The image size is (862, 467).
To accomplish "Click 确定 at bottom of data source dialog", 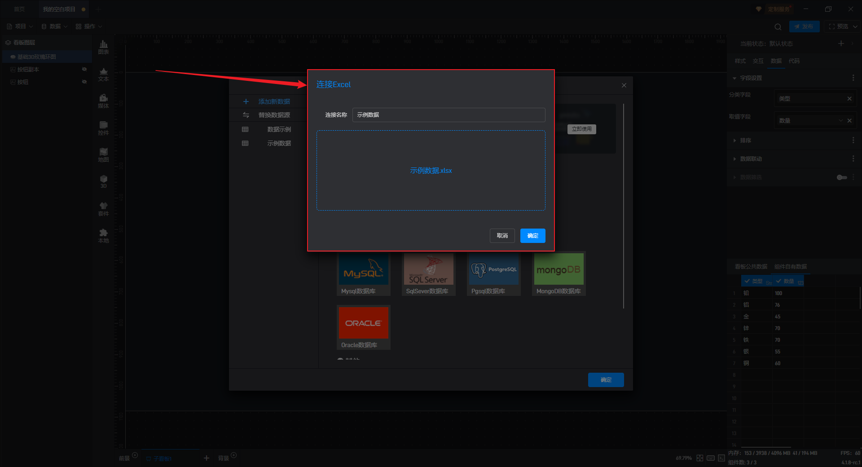I will coord(606,380).
